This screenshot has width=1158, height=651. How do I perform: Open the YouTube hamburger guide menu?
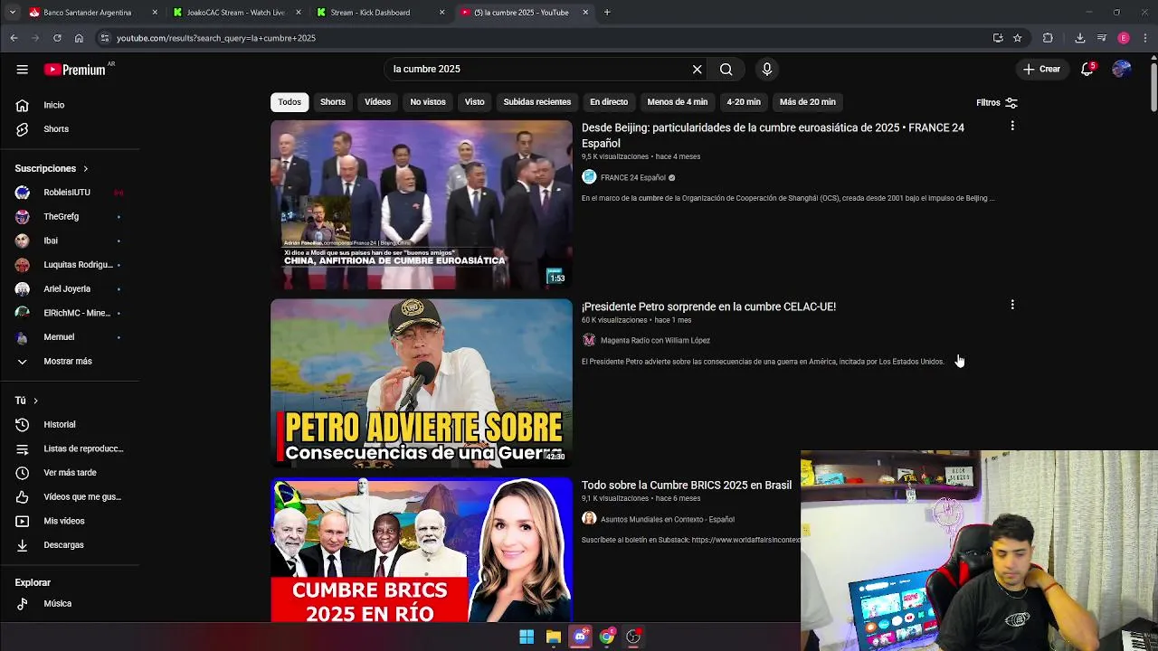click(22, 70)
